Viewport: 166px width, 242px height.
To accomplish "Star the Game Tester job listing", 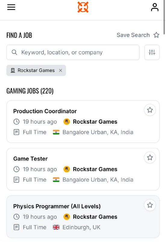I will click(x=150, y=158).
